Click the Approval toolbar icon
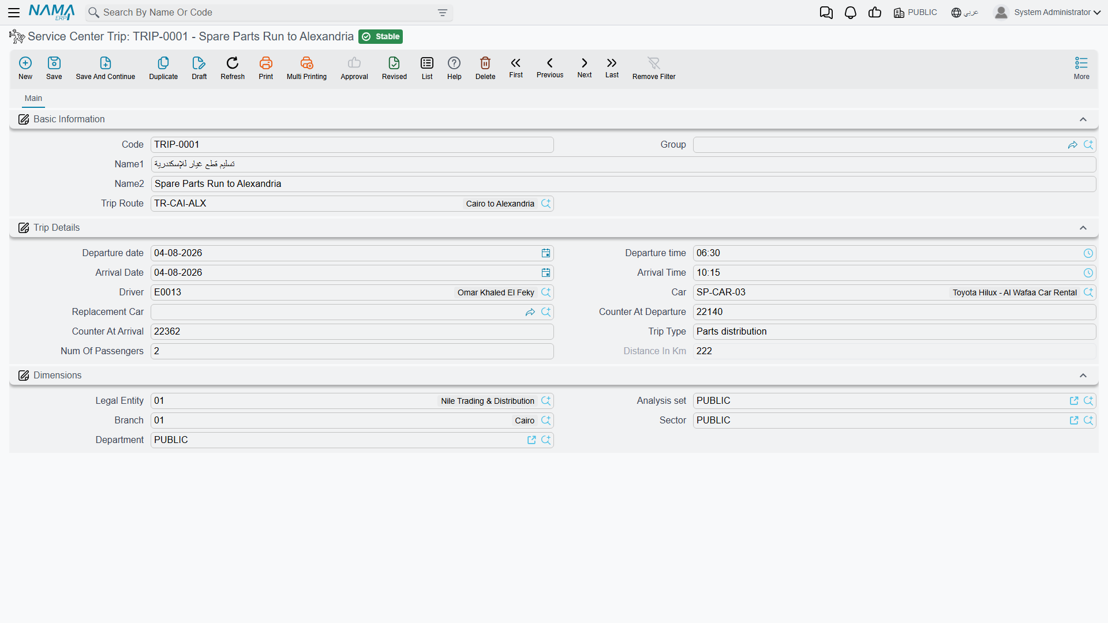Viewport: 1108px width, 623px height. pyautogui.click(x=354, y=67)
